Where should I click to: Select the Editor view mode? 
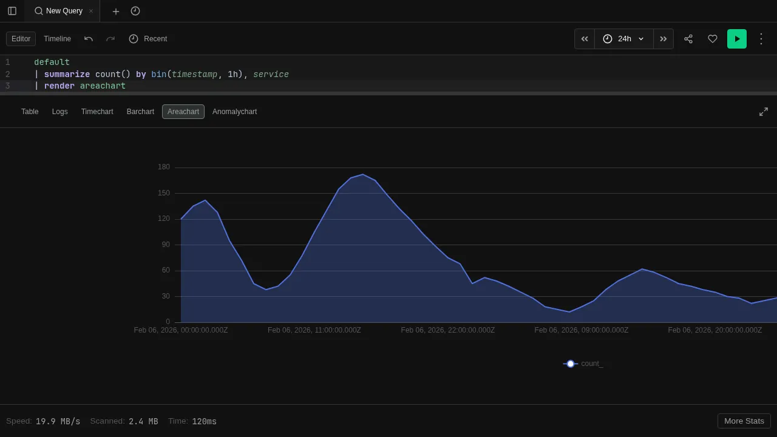click(x=21, y=39)
